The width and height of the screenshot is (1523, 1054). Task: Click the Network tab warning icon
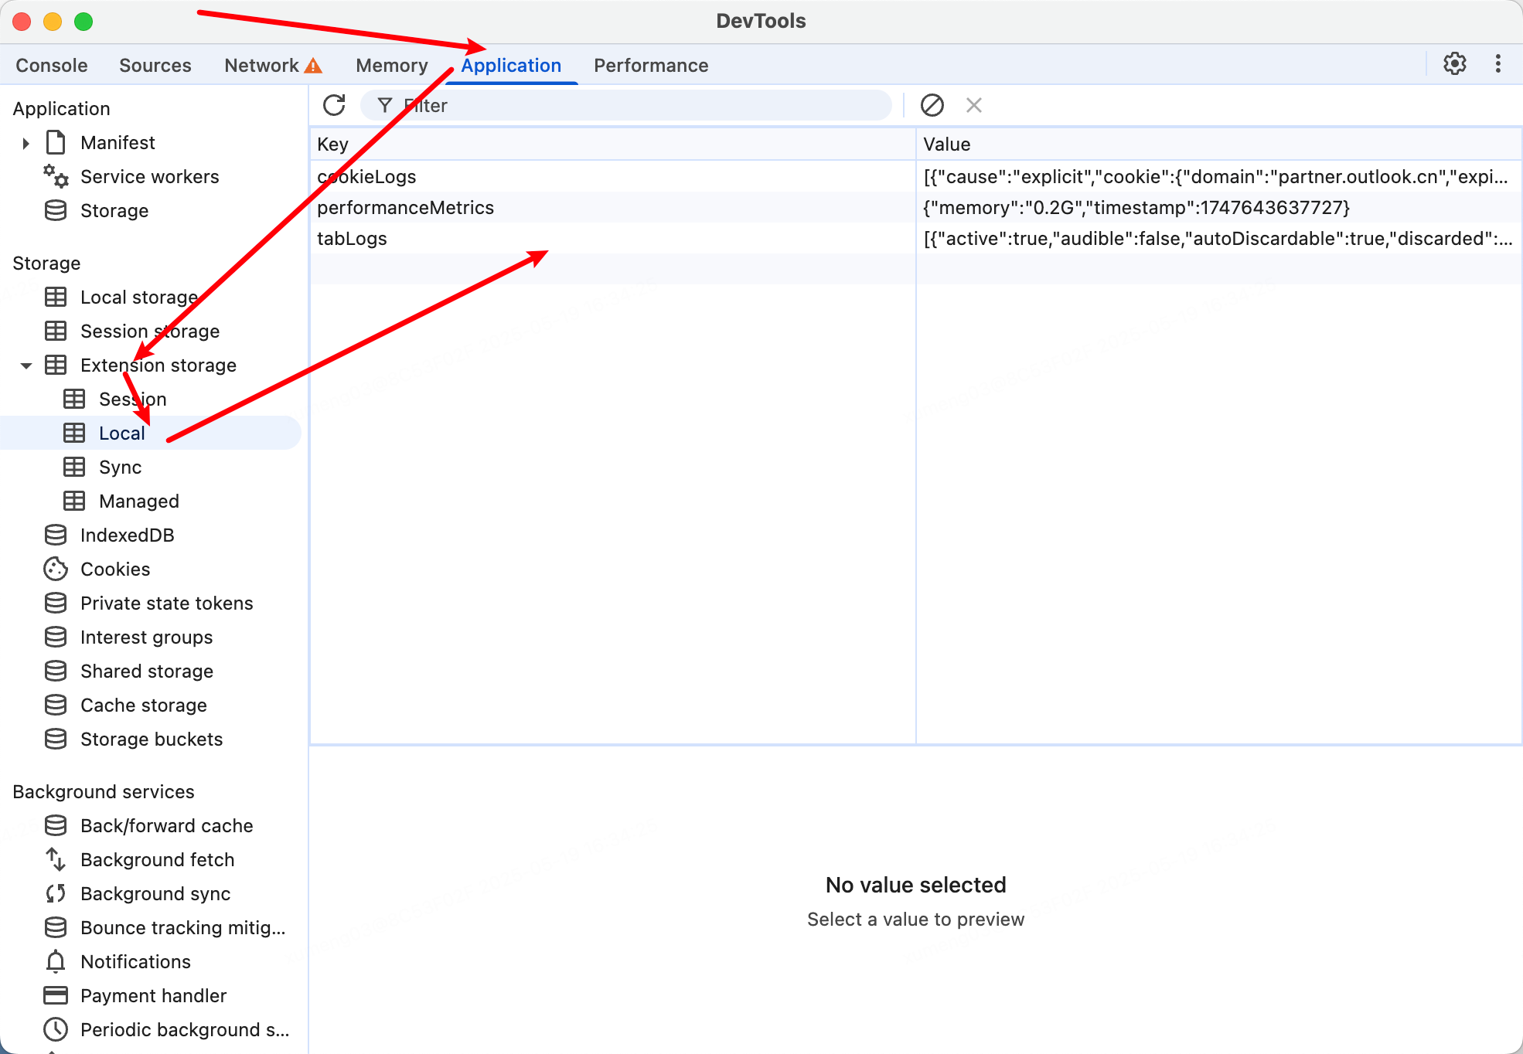point(313,66)
